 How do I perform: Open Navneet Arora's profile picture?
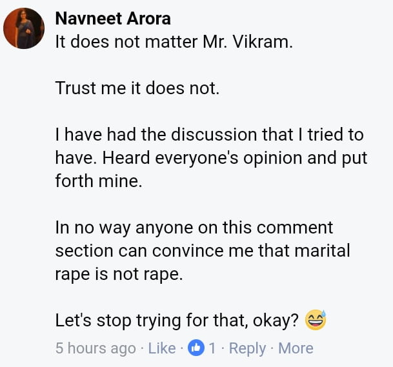(x=24, y=29)
